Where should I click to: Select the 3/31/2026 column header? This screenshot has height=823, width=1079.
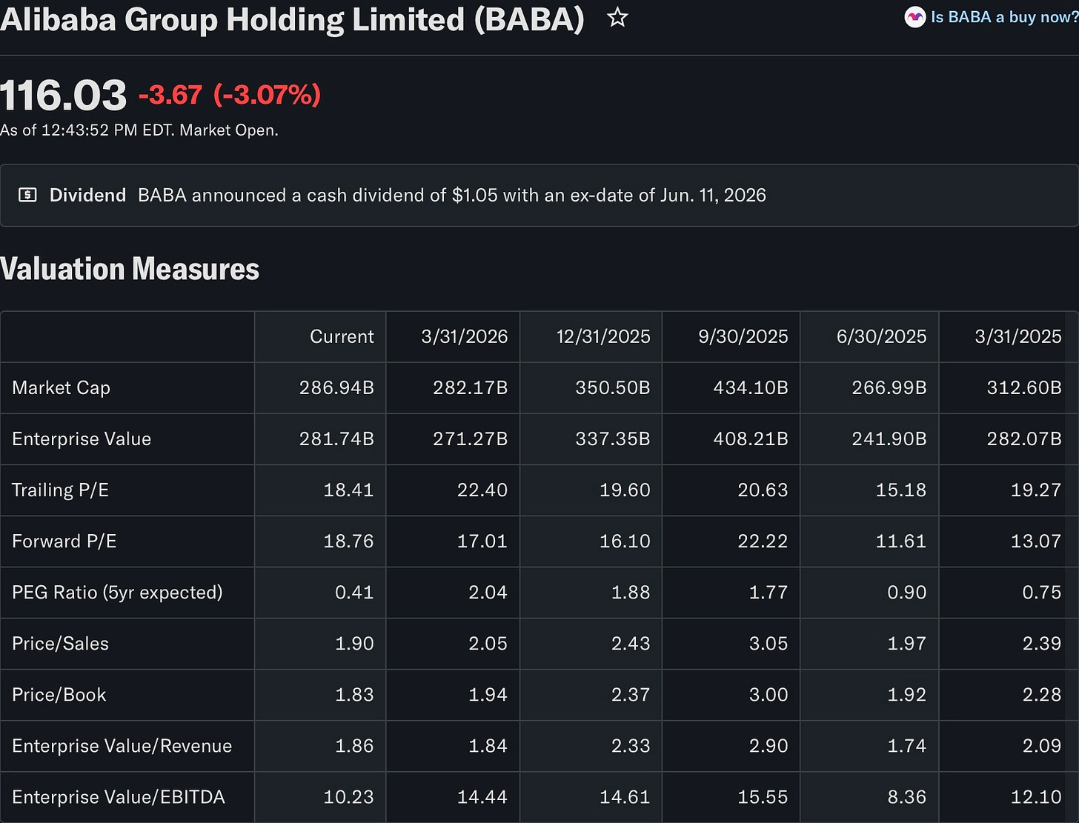pyautogui.click(x=465, y=336)
